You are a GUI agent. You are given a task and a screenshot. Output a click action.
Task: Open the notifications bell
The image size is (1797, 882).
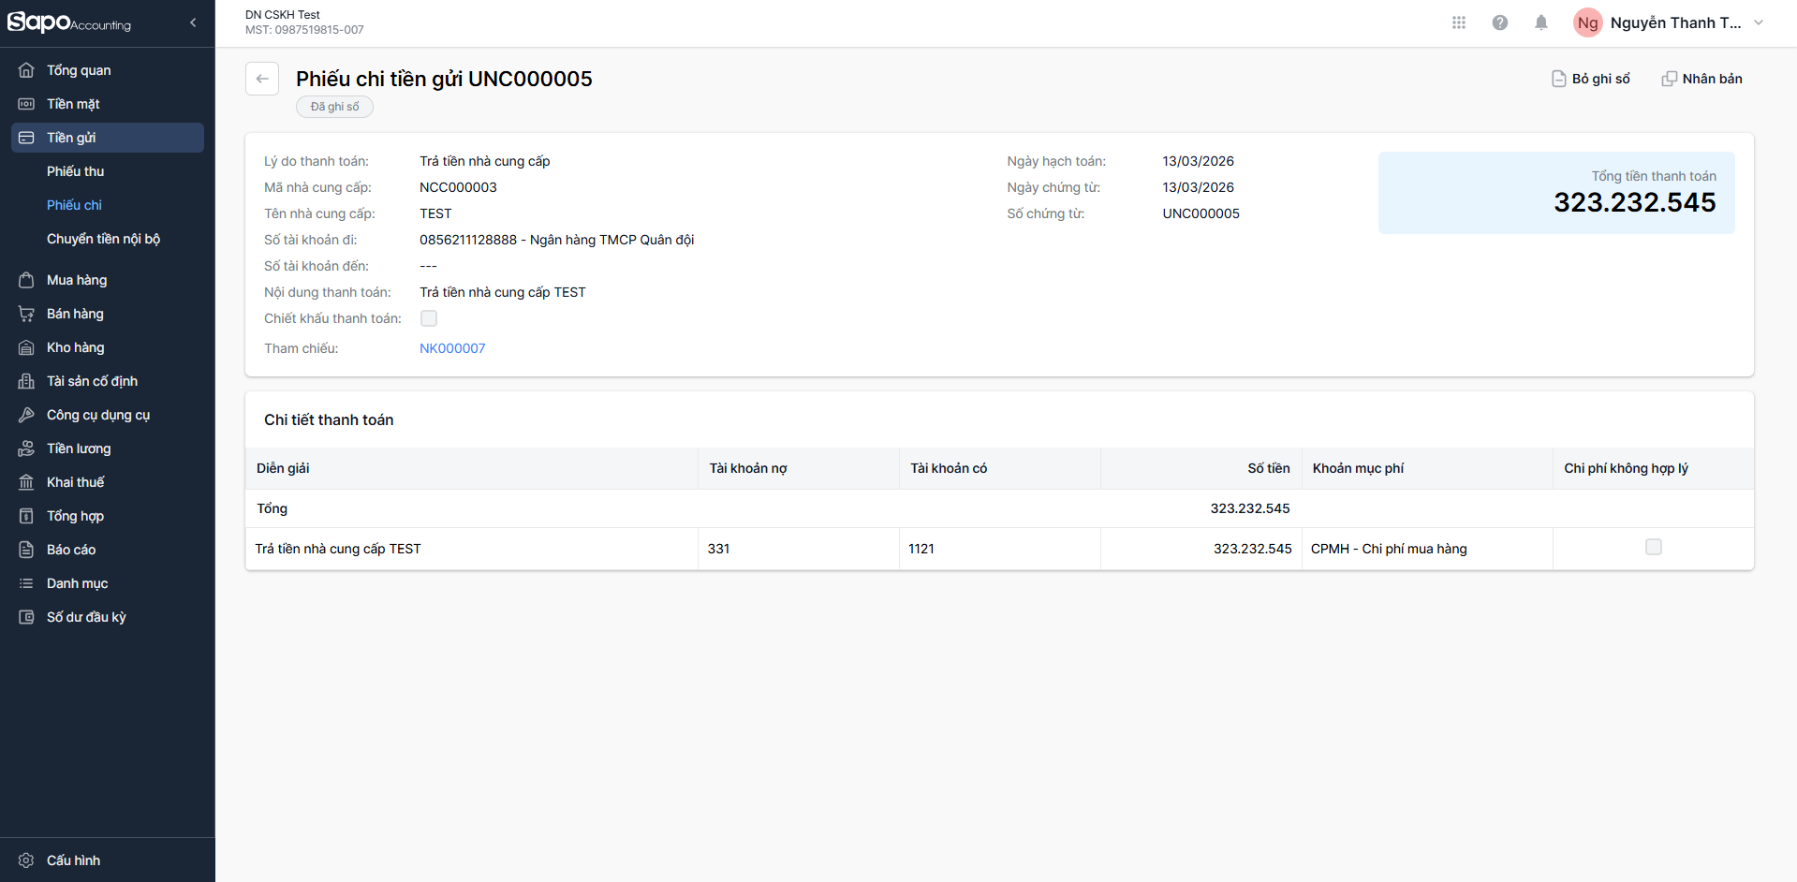[x=1540, y=22]
